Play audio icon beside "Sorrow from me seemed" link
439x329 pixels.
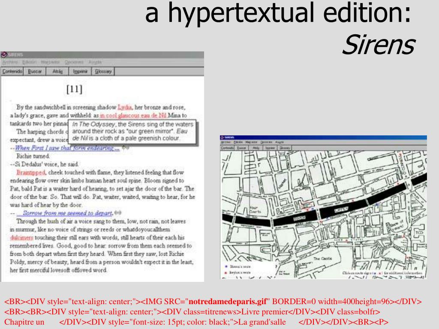click(118, 212)
